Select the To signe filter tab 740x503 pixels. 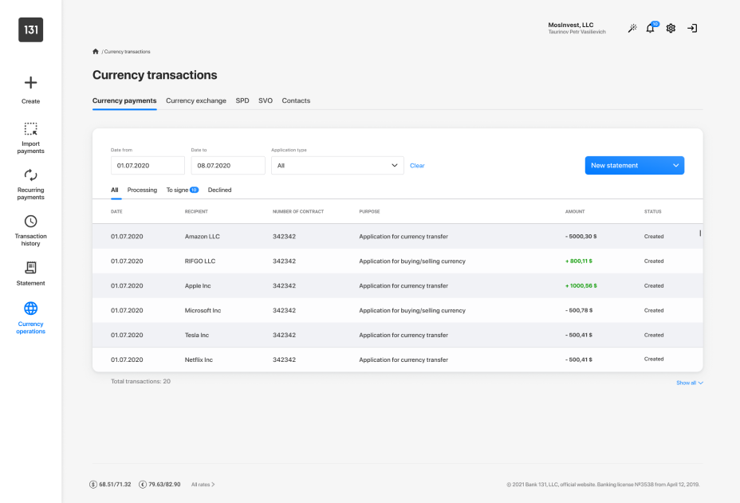pyautogui.click(x=182, y=190)
